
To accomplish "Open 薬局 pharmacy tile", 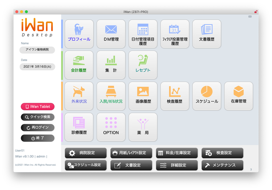I will pyautogui.click(x=143, y=127).
